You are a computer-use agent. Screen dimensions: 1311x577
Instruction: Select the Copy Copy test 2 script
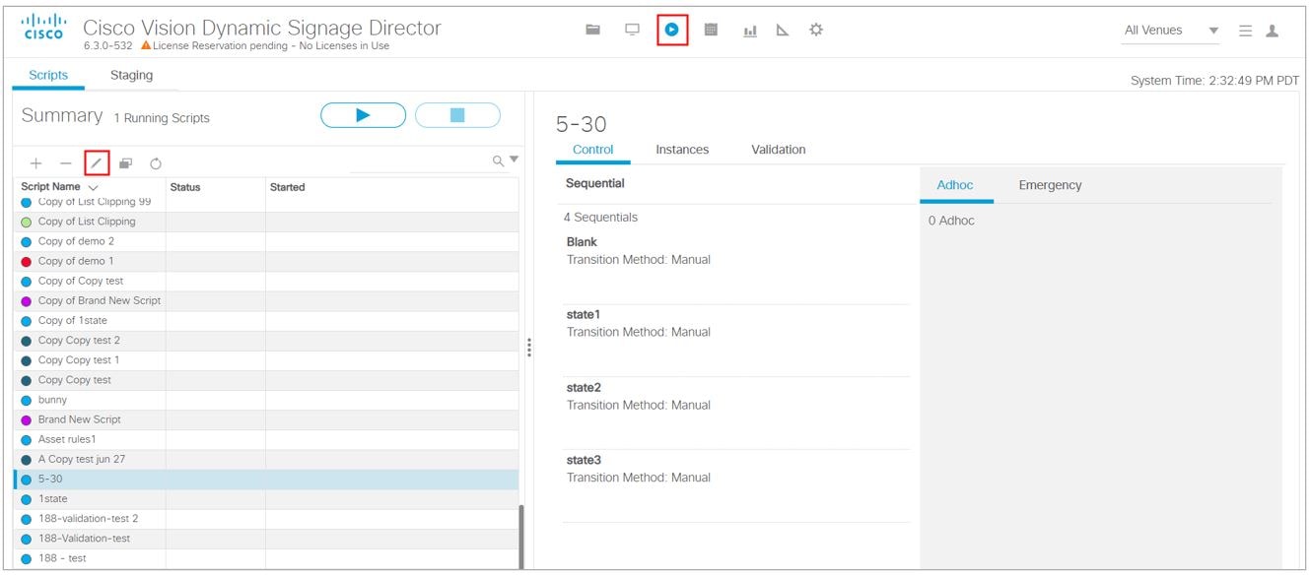[x=266, y=341]
